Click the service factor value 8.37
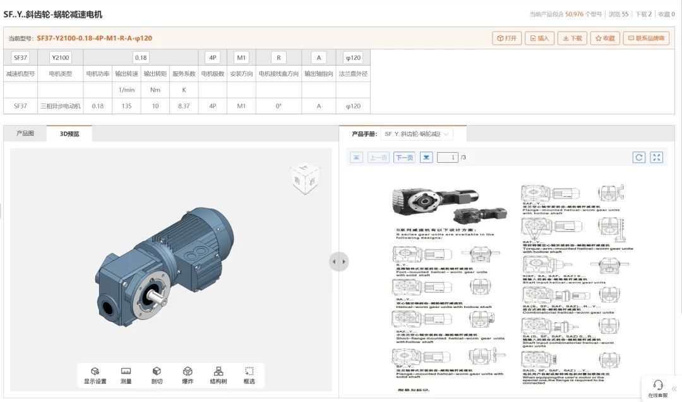This screenshot has height=402, width=682. tap(184, 106)
